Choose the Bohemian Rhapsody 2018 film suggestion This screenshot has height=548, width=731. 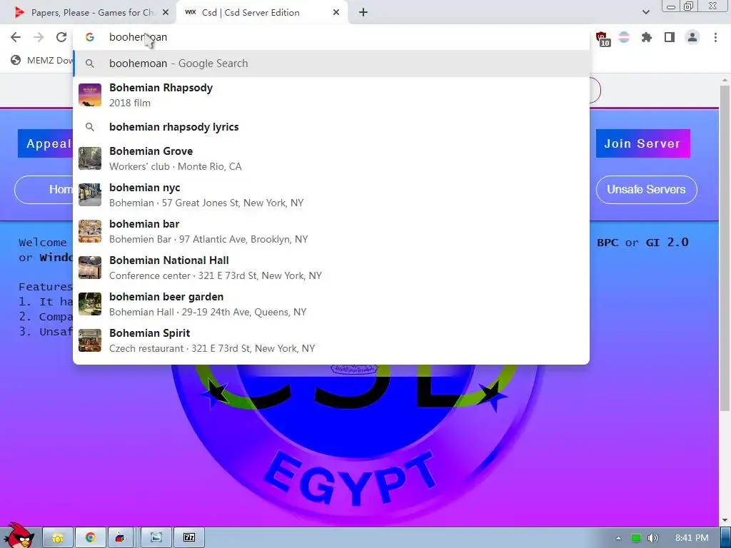click(x=331, y=95)
